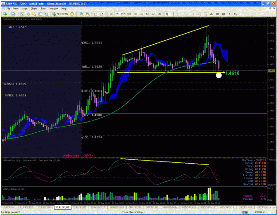Select the Fibonacci retracement tool
Screen dimensions: 277x215
[x=205, y=14]
